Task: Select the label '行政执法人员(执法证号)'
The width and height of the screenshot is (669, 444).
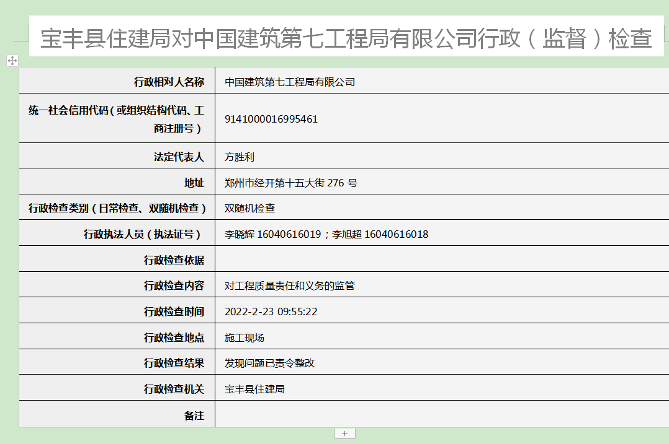Action: tap(143, 234)
